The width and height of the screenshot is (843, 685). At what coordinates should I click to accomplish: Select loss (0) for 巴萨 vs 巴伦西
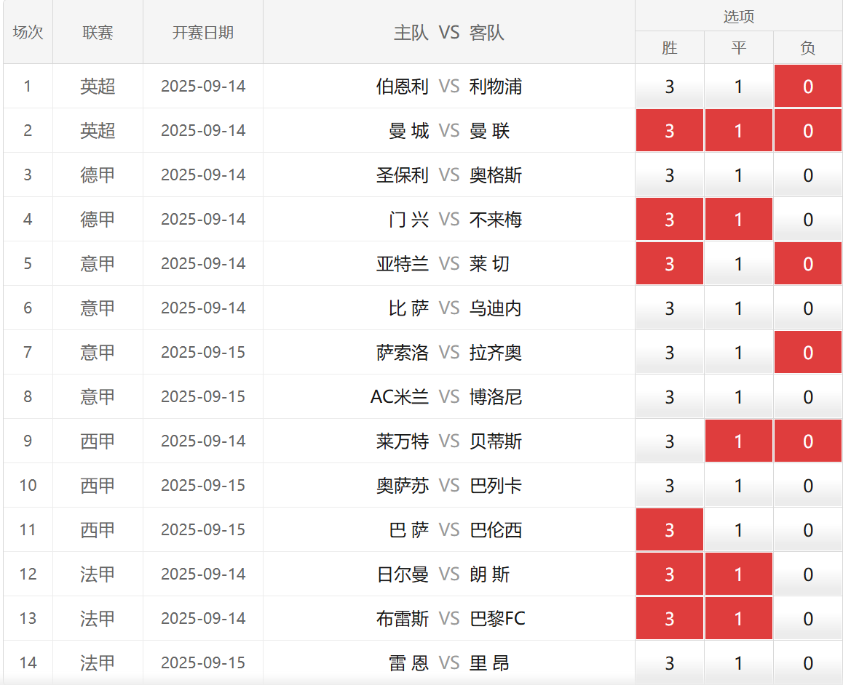[808, 530]
